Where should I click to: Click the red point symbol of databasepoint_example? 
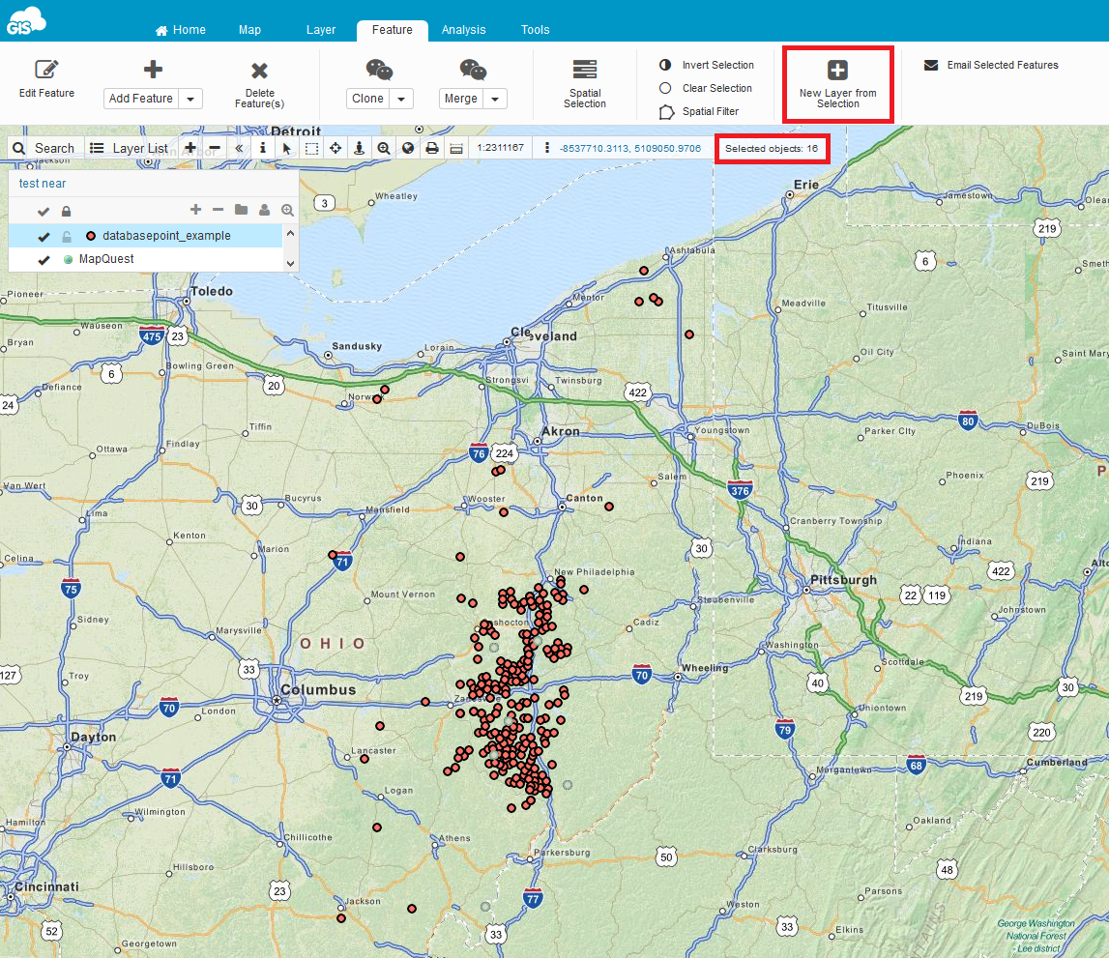[91, 236]
